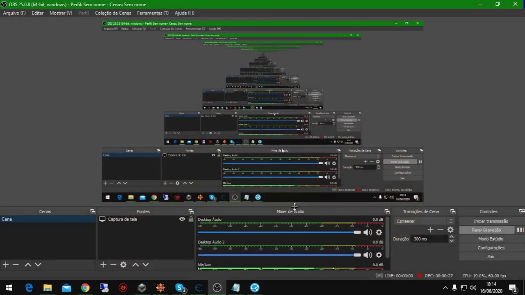Click the Sair button to exit OBS

(x=491, y=256)
